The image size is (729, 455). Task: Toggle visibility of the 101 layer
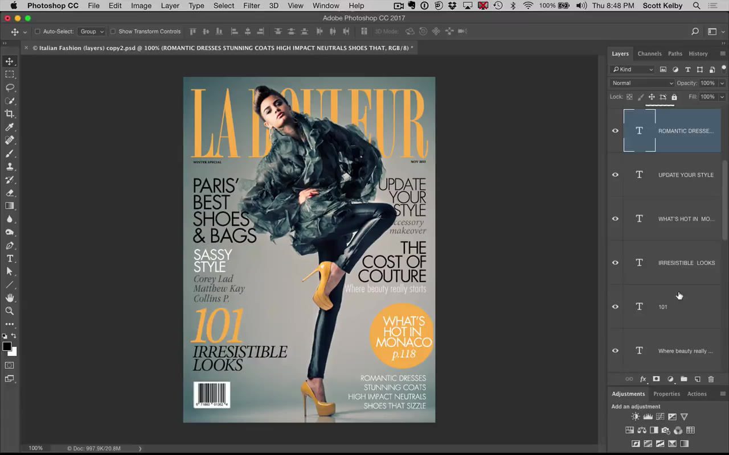click(615, 307)
